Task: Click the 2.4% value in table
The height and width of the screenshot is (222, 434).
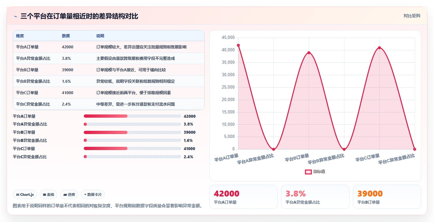Action: (66, 104)
